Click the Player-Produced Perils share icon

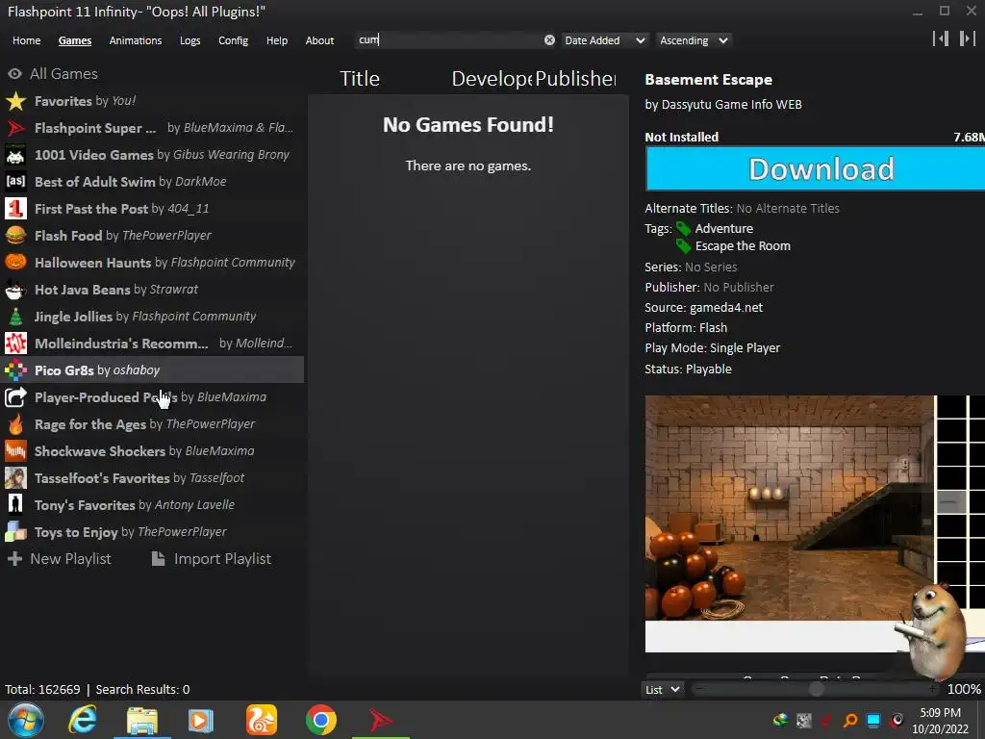click(x=15, y=397)
